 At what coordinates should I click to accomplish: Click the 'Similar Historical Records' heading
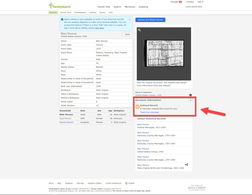click(152, 119)
